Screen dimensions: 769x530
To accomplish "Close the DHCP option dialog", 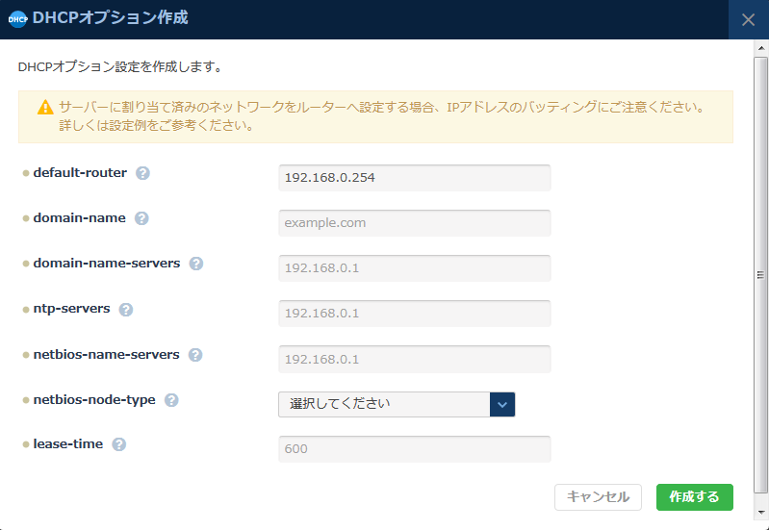I will (x=748, y=19).
